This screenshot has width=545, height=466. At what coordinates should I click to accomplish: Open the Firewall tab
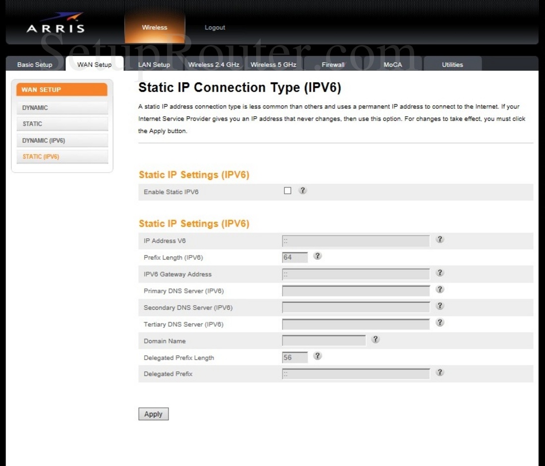(333, 64)
